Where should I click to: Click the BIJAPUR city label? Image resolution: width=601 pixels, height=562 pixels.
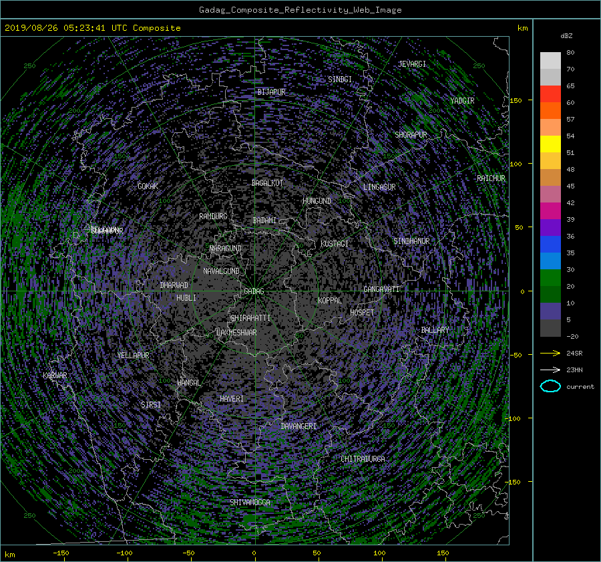271,92
